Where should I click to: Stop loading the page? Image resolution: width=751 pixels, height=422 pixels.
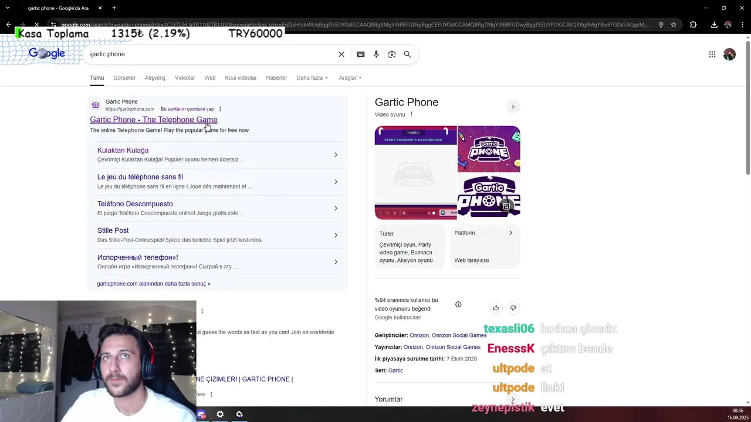click(36, 25)
